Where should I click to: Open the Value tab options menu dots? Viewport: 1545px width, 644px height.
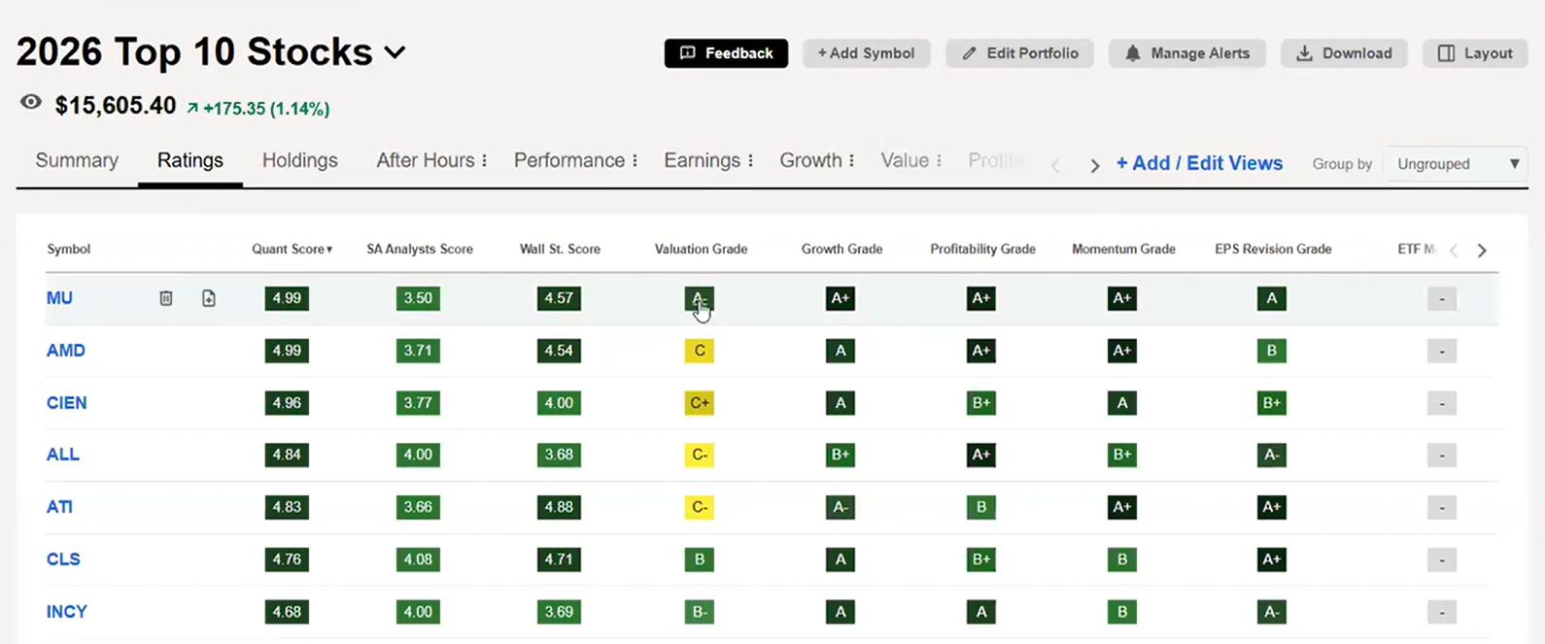[x=939, y=161]
